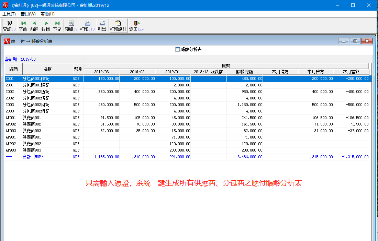Export data using the 引出 icon
The image size is (378, 241).
[102, 25]
